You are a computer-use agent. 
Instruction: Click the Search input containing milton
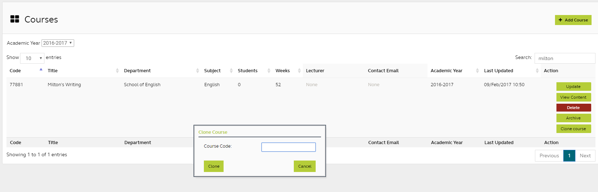coord(564,58)
